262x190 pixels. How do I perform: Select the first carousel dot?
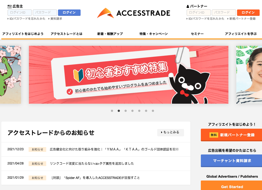tap(112, 111)
